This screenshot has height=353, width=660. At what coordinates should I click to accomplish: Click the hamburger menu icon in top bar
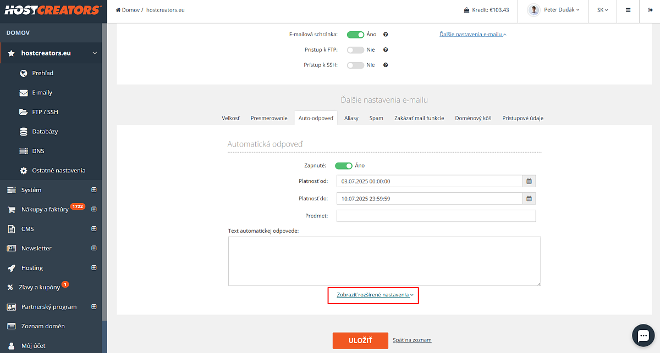click(628, 10)
